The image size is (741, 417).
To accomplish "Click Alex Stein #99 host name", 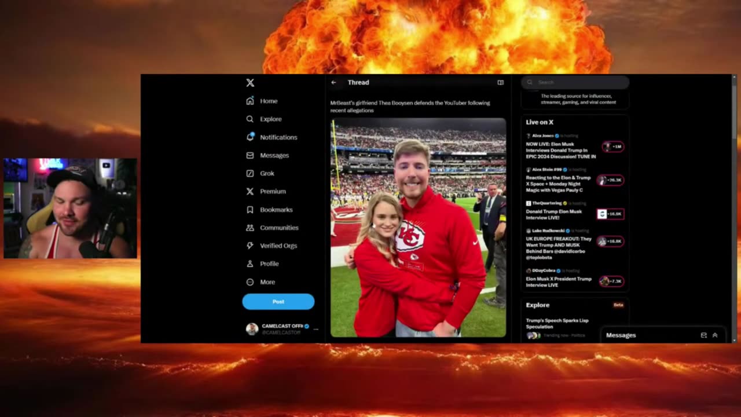I will tap(548, 170).
